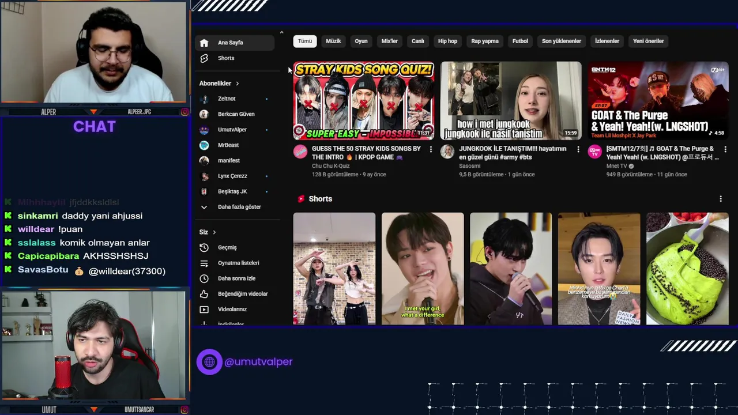The width and height of the screenshot is (738, 415).
Task: Open Chu Chu K-Quiz channel link
Action: 330,166
